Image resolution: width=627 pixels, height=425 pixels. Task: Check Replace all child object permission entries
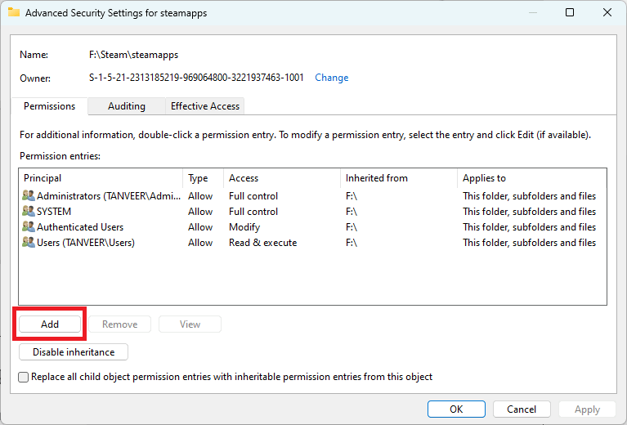pos(23,377)
